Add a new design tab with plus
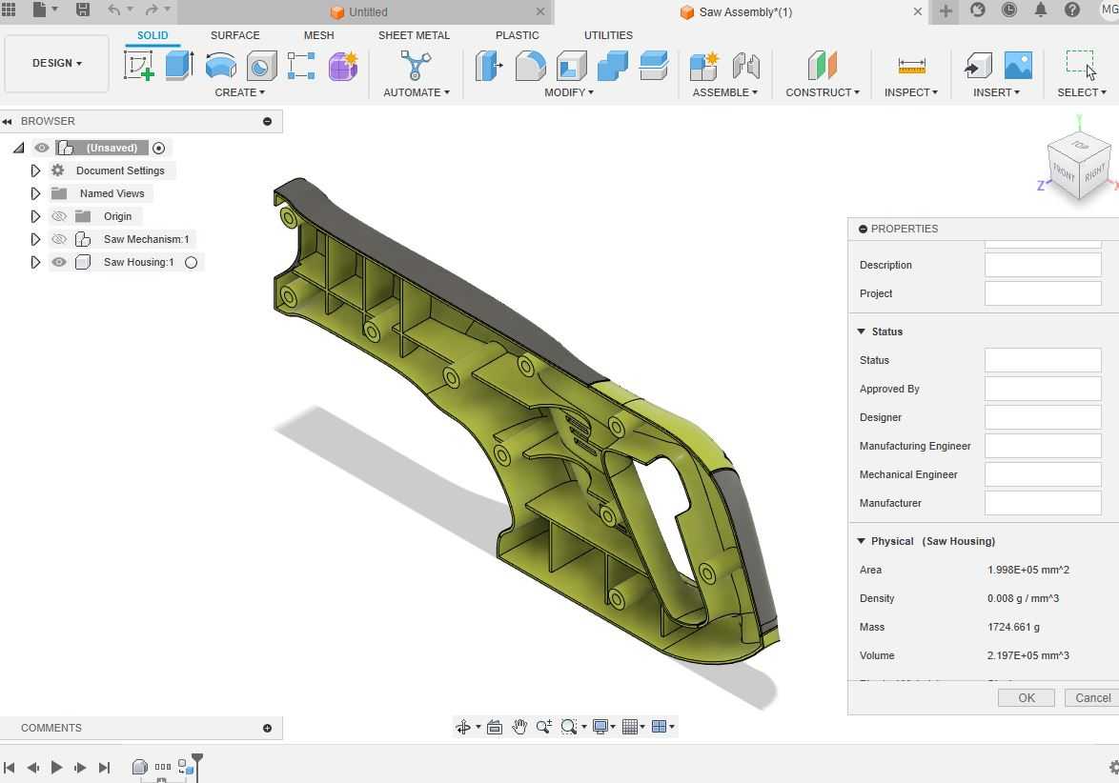 click(946, 10)
